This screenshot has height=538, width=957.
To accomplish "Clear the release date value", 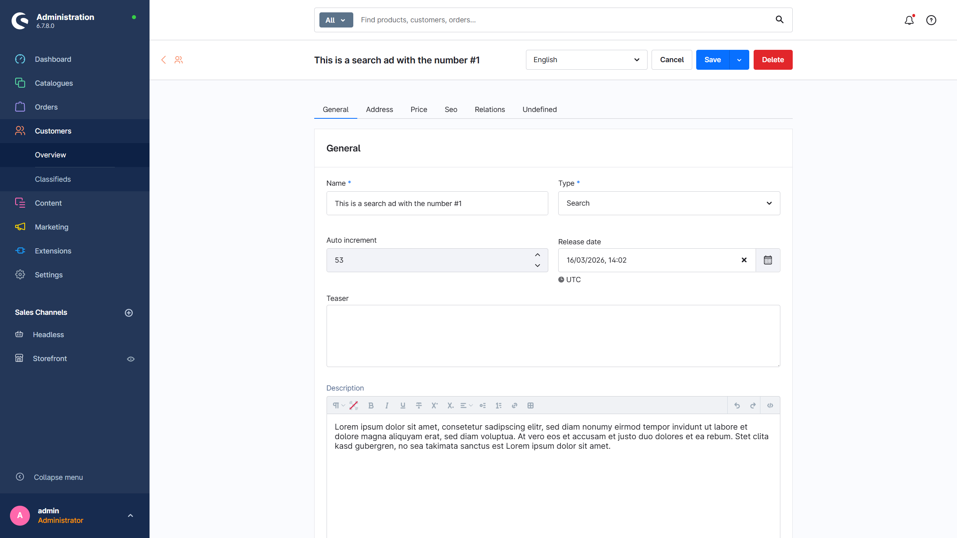I will click(744, 260).
